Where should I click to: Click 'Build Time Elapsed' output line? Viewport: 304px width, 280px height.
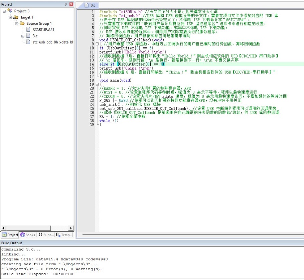tap(37, 274)
